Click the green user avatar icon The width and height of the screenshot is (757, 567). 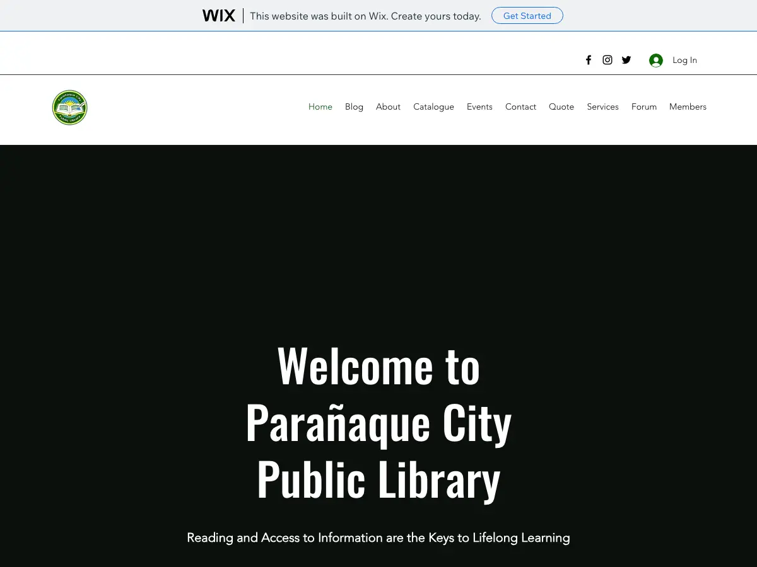tap(656, 60)
